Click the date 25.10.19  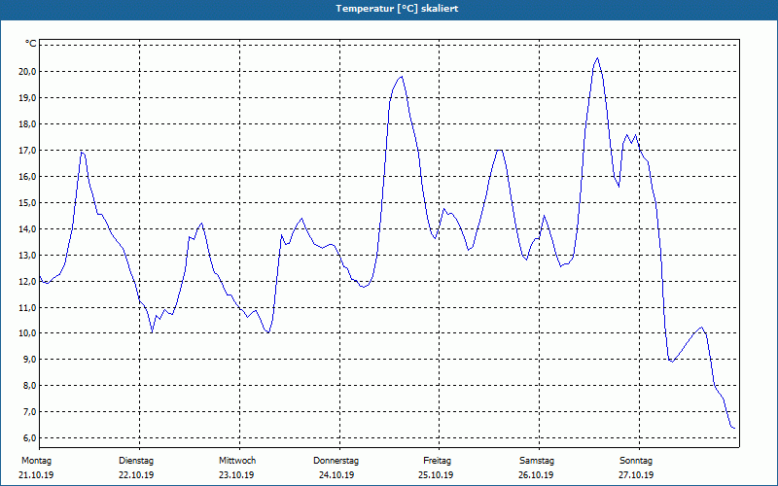coord(436,475)
